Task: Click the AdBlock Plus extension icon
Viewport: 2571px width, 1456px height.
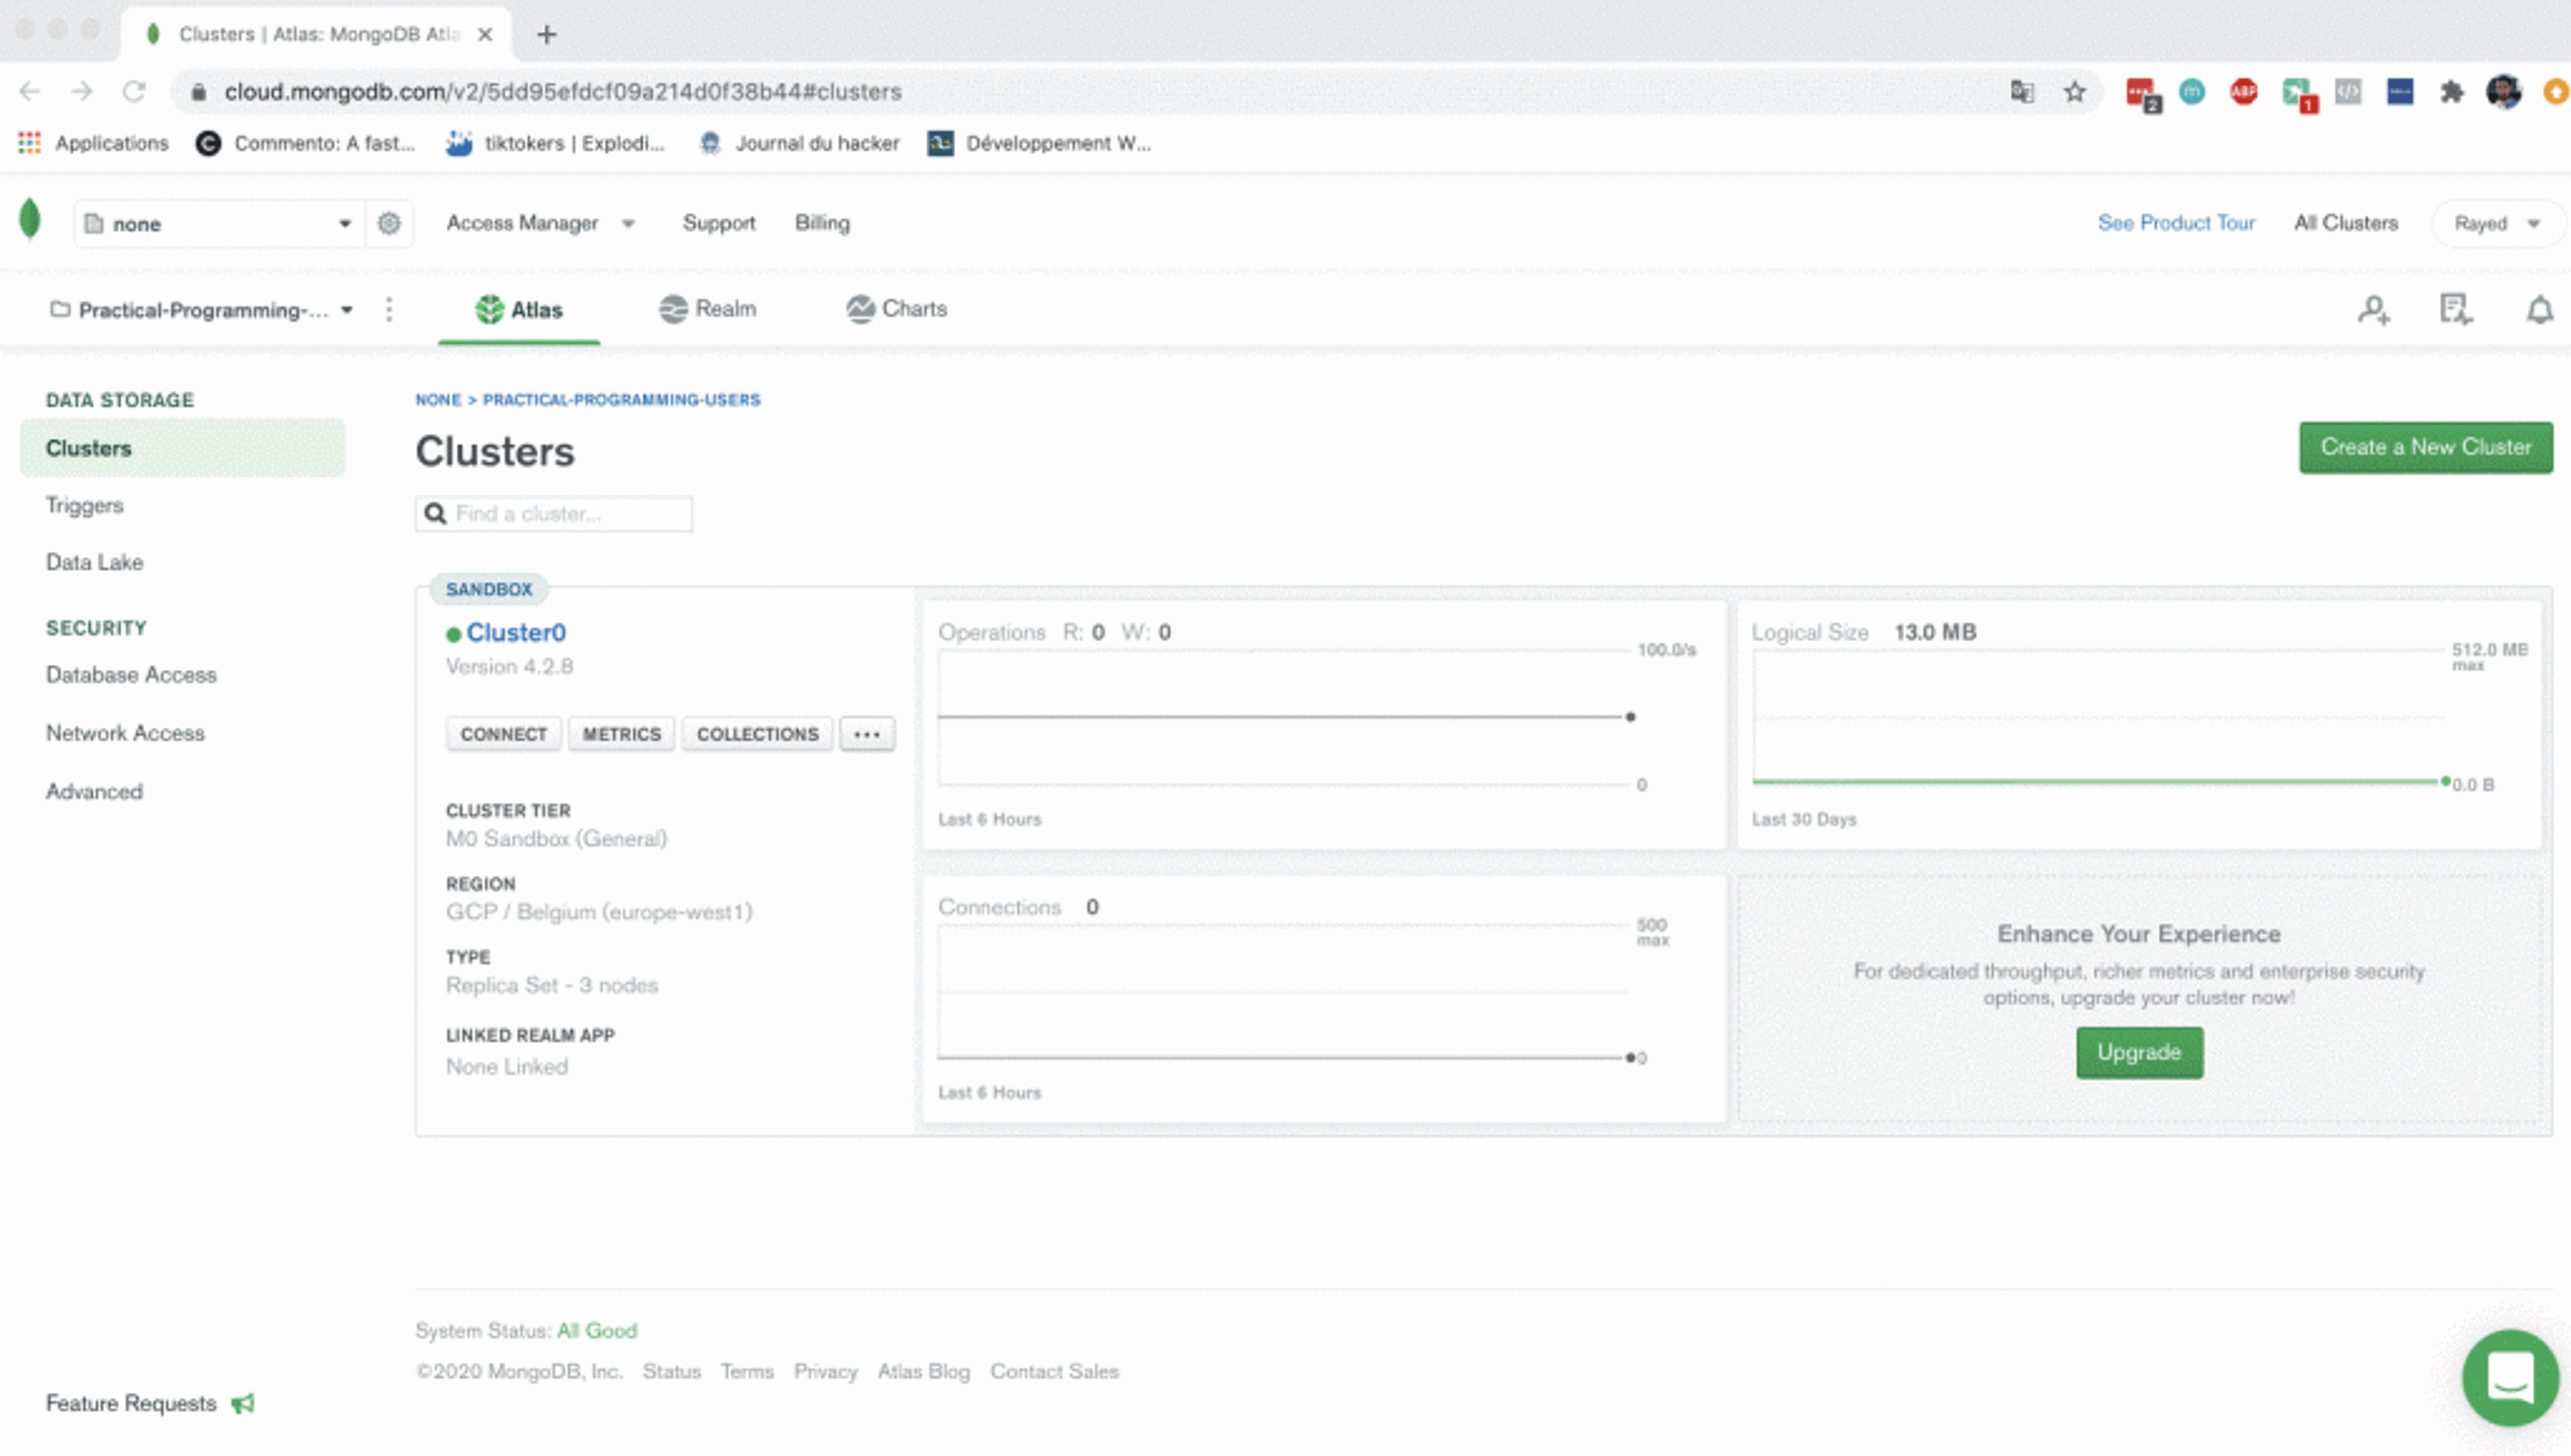Action: point(2244,92)
